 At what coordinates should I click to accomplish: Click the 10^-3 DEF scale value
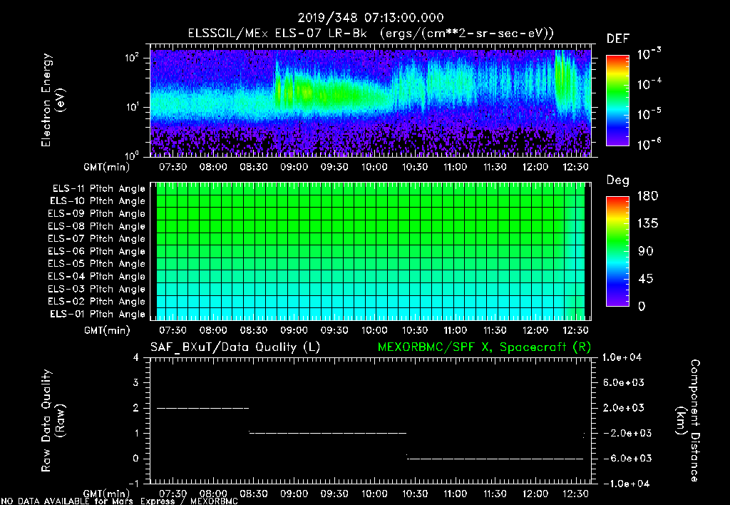pyautogui.click(x=649, y=54)
